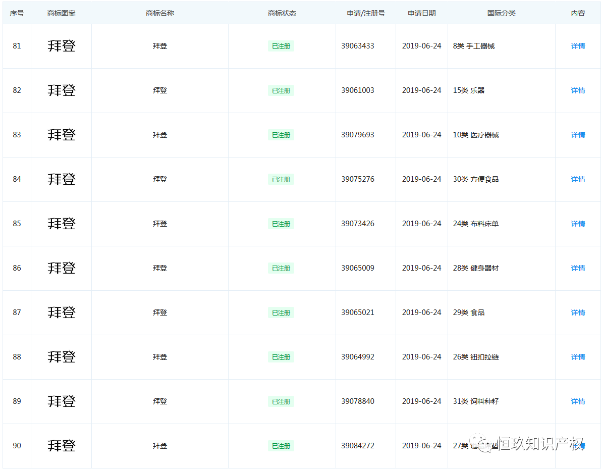Open 详情 link for row 81

[578, 46]
